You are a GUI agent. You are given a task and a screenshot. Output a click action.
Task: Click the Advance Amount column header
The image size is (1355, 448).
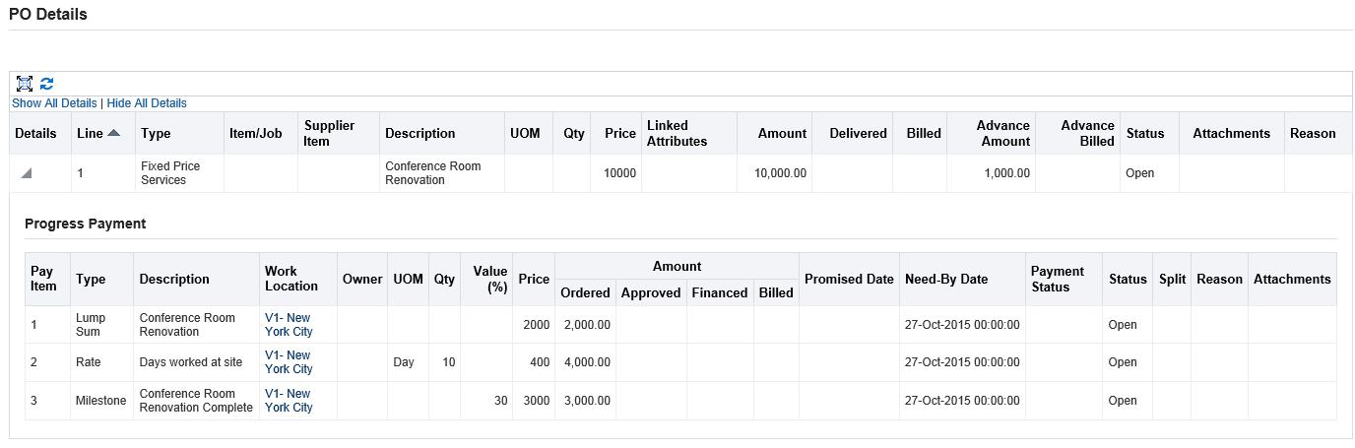click(1002, 133)
